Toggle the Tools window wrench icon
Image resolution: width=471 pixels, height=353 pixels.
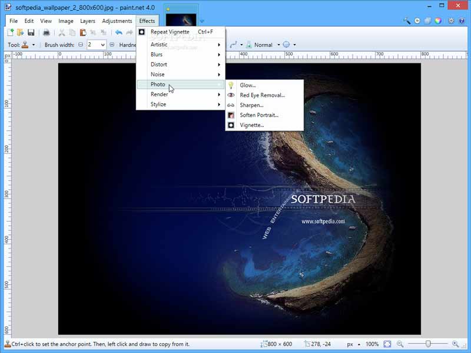coord(407,21)
